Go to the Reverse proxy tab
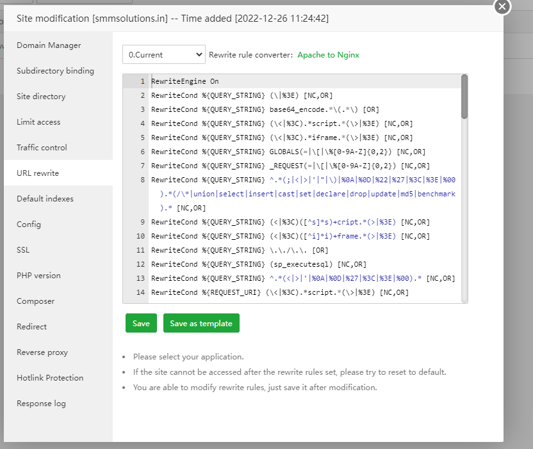The image size is (533, 449). (42, 352)
